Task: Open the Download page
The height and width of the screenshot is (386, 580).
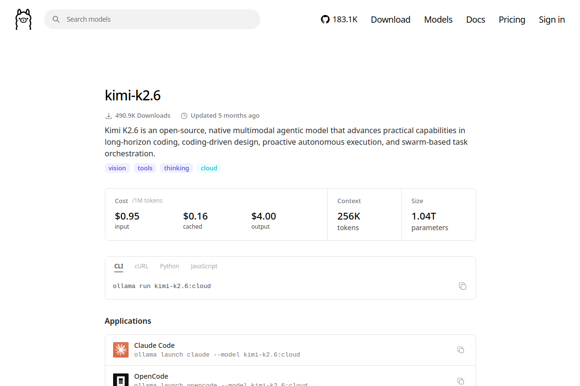Action: click(x=391, y=19)
